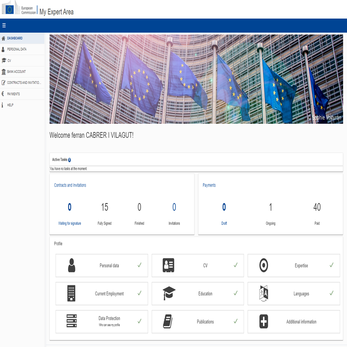Click the Dashboard home icon in sidebar
The image size is (347, 347).
click(x=3, y=39)
